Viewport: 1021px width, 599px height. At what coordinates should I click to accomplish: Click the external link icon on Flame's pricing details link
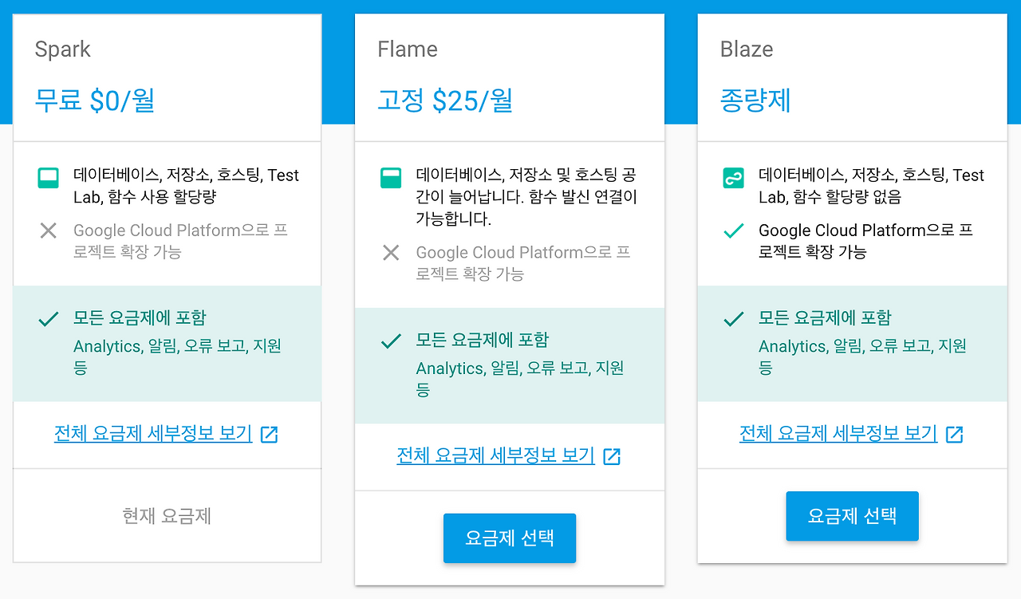point(612,457)
